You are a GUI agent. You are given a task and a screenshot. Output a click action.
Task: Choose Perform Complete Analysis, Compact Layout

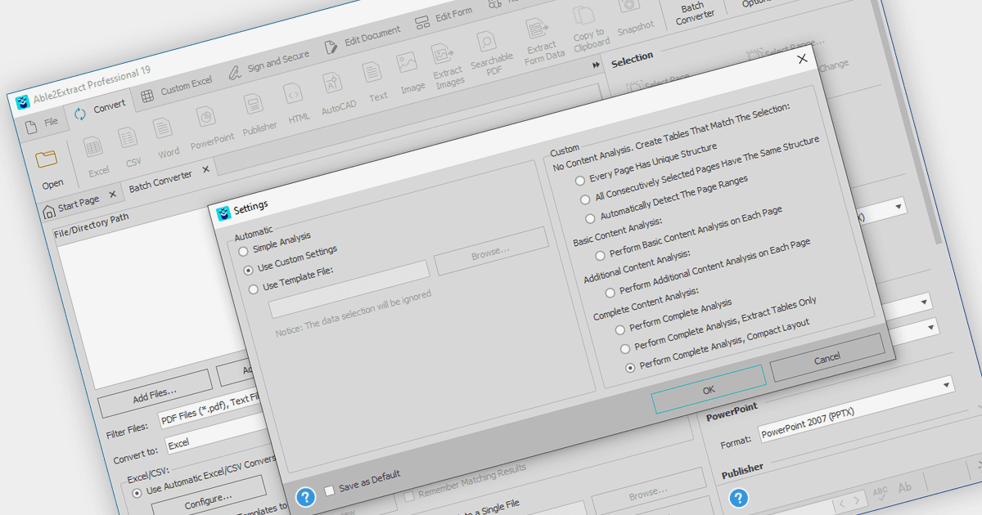pos(630,368)
